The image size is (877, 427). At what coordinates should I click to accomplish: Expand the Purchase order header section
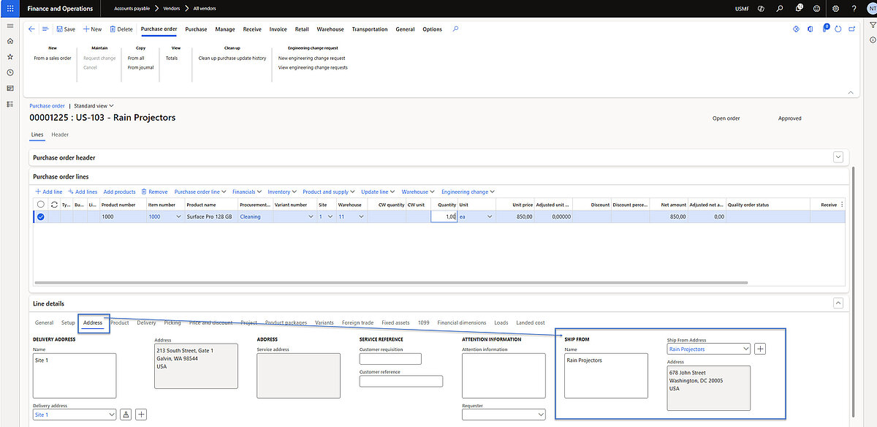click(x=838, y=157)
